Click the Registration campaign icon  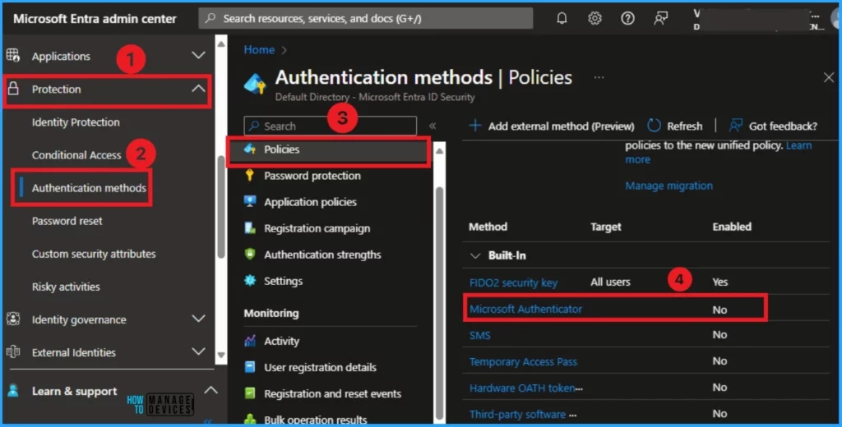pos(250,227)
